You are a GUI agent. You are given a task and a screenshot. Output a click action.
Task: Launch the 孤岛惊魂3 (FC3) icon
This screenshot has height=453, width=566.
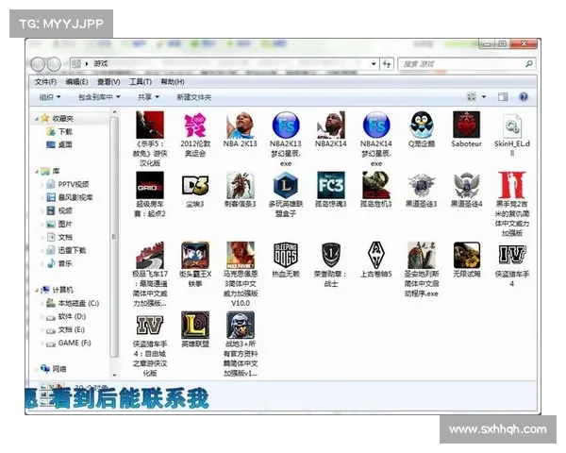(x=331, y=185)
